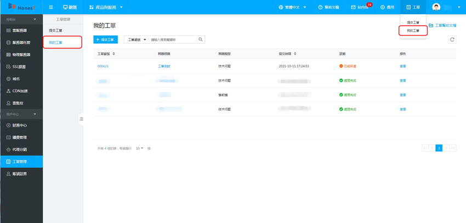Open ticket number 000421
The height and width of the screenshot is (223, 466).
point(103,66)
